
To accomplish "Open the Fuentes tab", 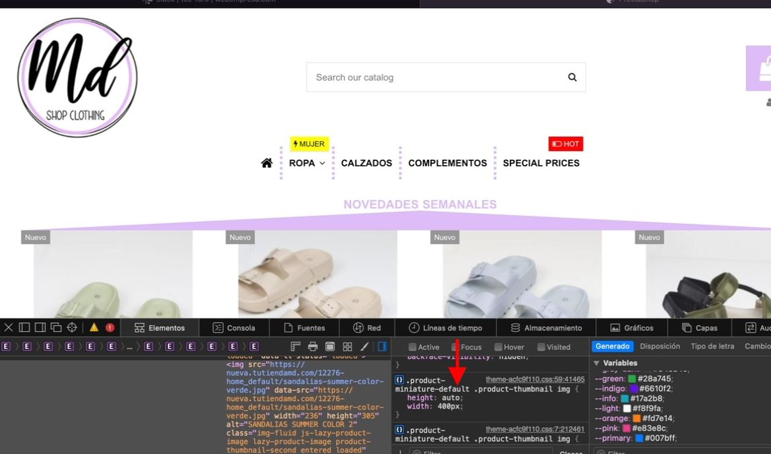I will click(x=304, y=328).
